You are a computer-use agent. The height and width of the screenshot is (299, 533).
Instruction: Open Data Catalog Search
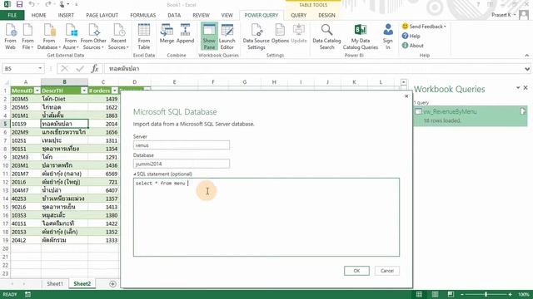click(326, 37)
